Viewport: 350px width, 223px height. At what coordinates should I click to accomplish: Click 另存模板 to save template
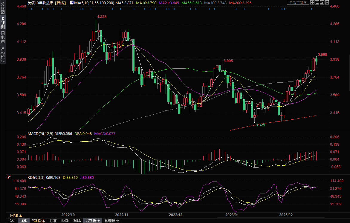93,221
